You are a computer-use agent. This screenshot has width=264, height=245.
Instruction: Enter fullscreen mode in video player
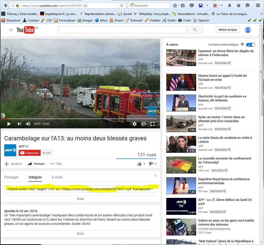coord(153,124)
